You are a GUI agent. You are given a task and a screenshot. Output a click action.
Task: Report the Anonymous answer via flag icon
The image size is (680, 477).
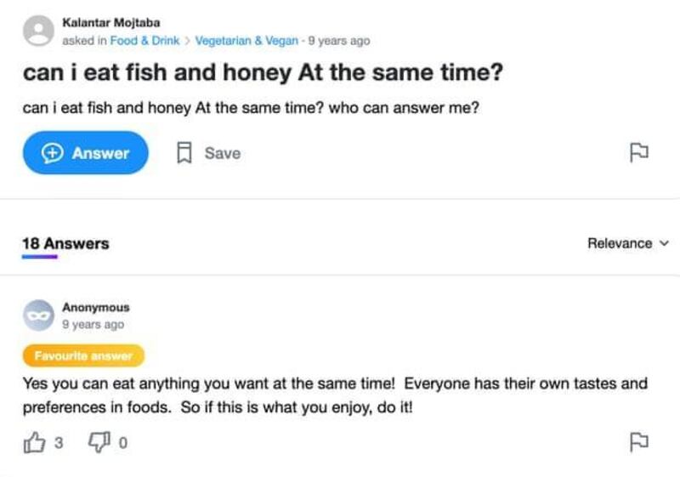637,442
